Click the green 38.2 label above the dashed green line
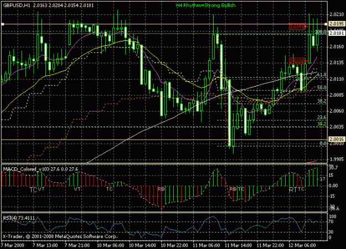The image size is (346, 249). click(x=322, y=124)
